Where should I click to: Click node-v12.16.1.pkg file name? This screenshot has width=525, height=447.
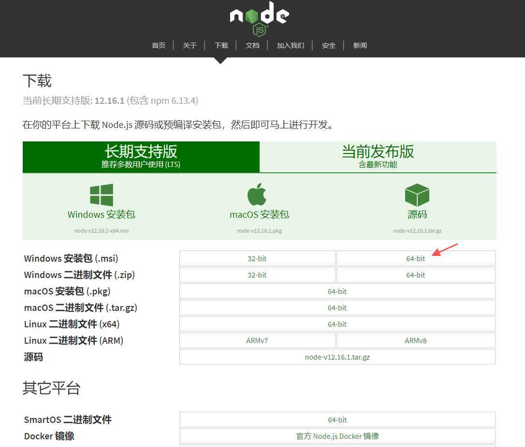tap(259, 231)
